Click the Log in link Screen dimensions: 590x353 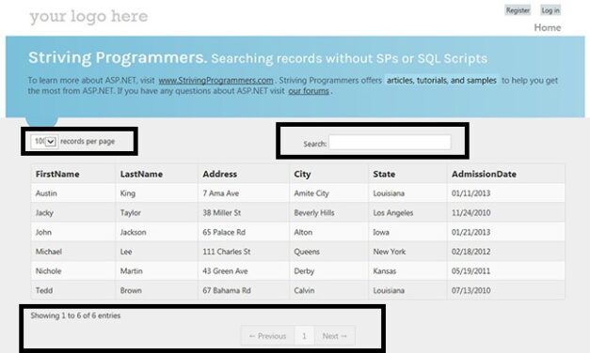pyautogui.click(x=550, y=10)
